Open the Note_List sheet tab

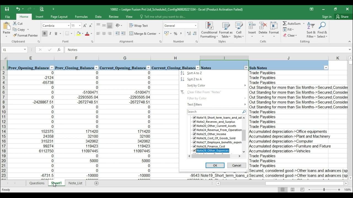tap(75, 183)
